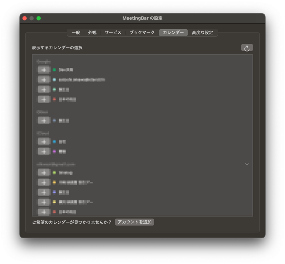Click the アカウントを追加 button
The image size is (285, 264).
[x=135, y=222]
